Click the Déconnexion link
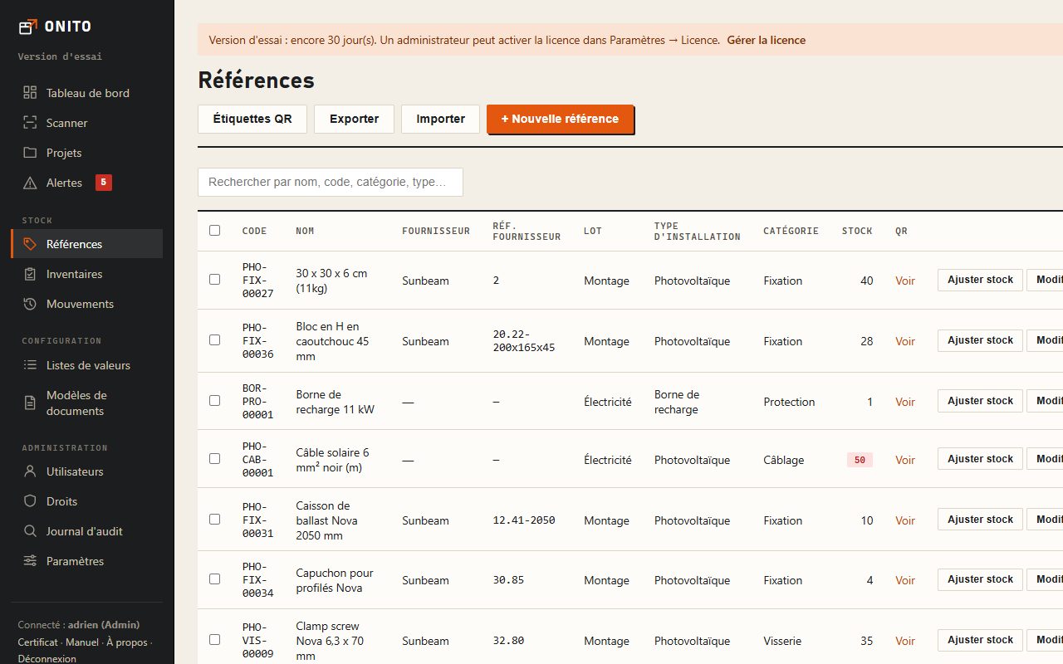The width and height of the screenshot is (1063, 664). click(47, 659)
